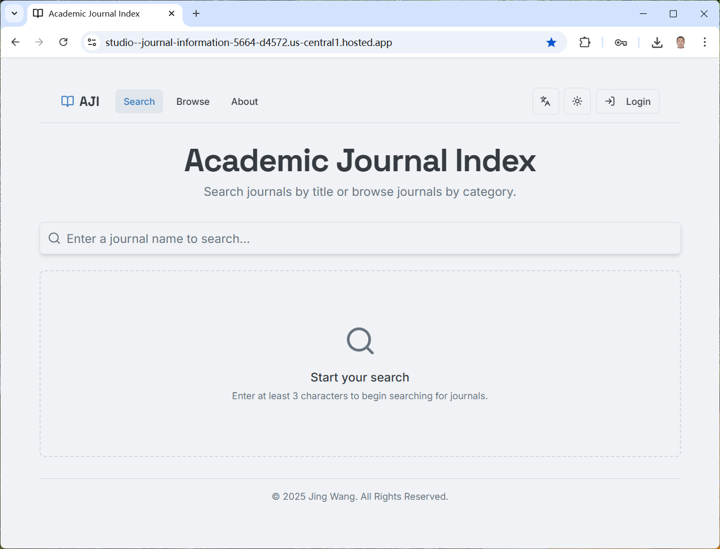720x549 pixels.
Task: Reload the current page
Action: click(64, 42)
